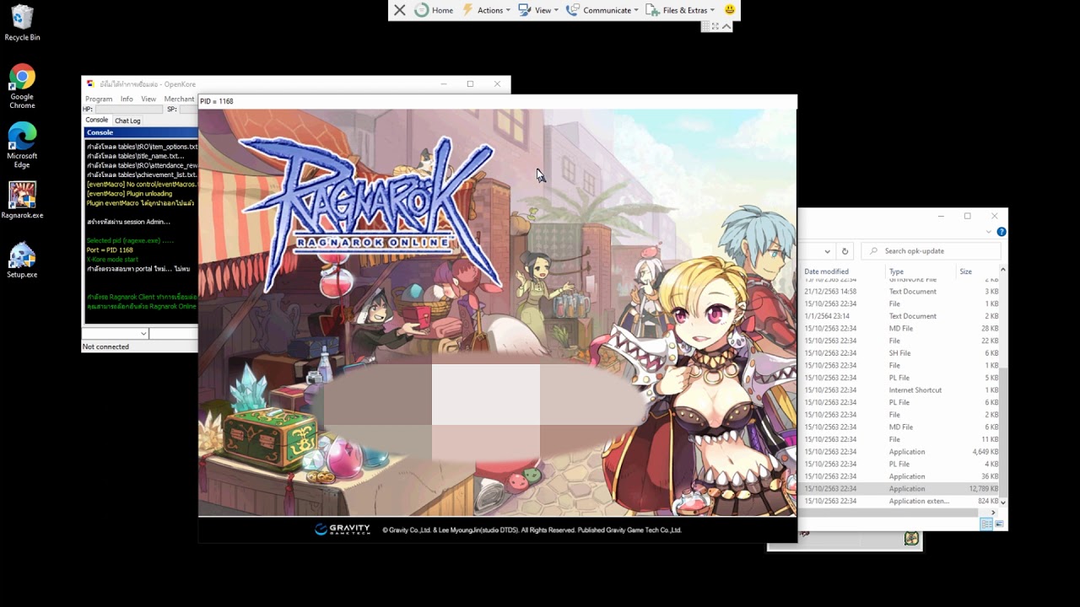Viewport: 1080px width, 607px height.
Task: Click the PID = 1168 window title
Action: [x=217, y=101]
